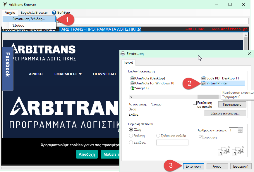Image resolution: width=254 pixels, height=172 pixels.
Task: Expand the ΕΦΑΡΜΟΓΕΣ navigation dropdown
Action: point(68,74)
